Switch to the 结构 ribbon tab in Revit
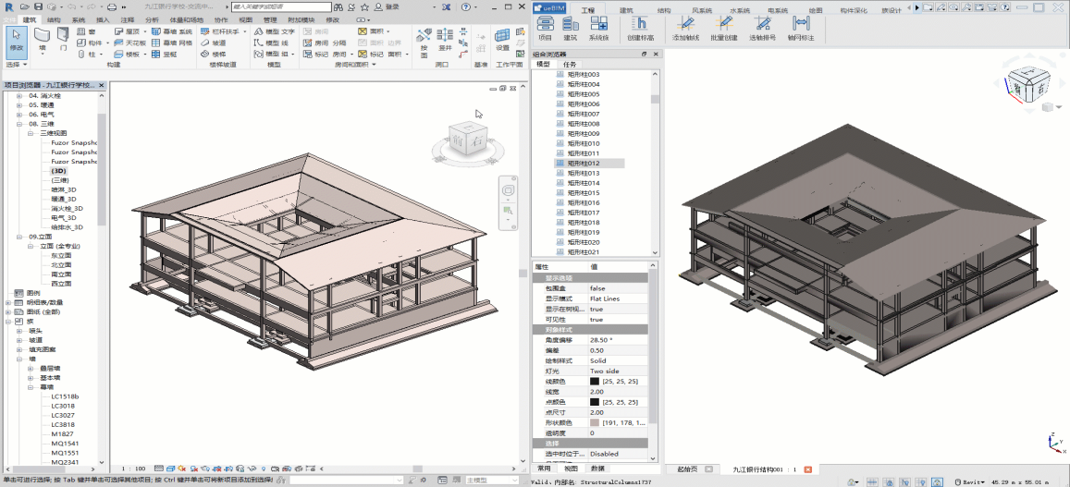The image size is (1070, 487). pyautogui.click(x=54, y=19)
